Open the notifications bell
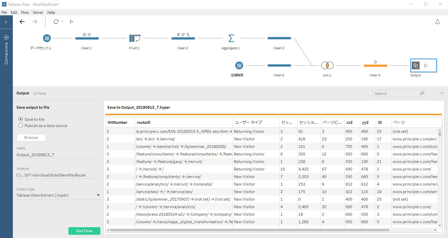This screenshot has height=238, width=448. 437,22
